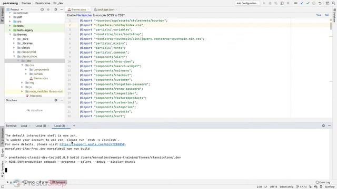
Task: Click Add Configuration button
Action: pos(247,3)
